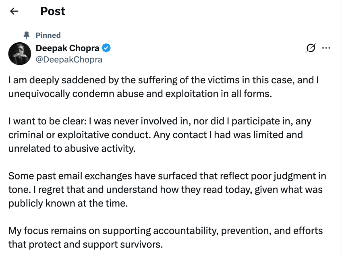Image resolution: width=342 pixels, height=258 pixels.
Task: Click the pushpin icon beside Pinned
Action: 27,35
